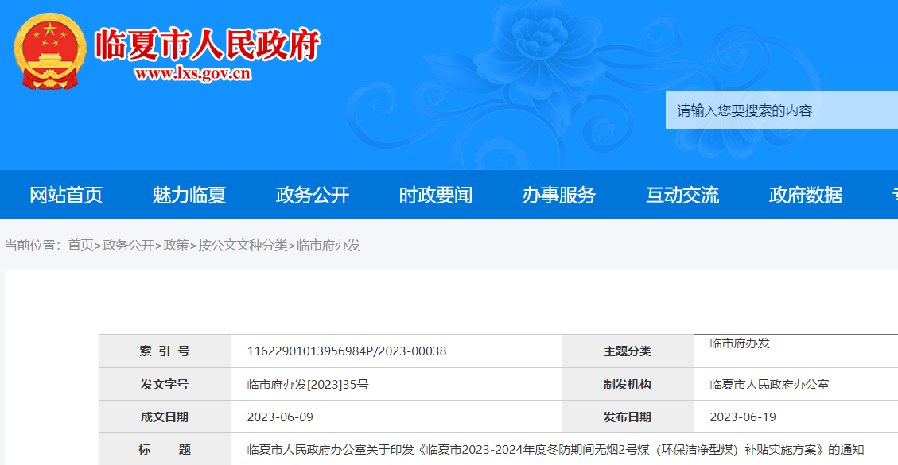Click the national emblem logo
The height and width of the screenshot is (465, 898).
click(x=50, y=52)
